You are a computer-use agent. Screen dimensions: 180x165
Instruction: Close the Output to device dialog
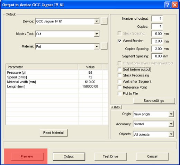point(175,5)
